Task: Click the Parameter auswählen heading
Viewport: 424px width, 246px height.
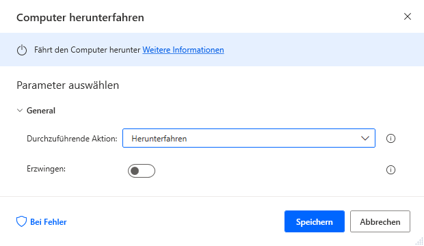Action: tap(68, 85)
